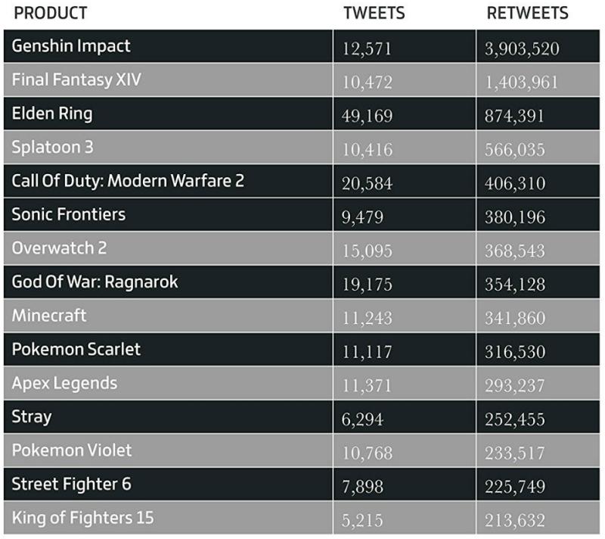Image resolution: width=605 pixels, height=539 pixels.
Task: Click the King of Fighters 15 cell
Action: point(82,518)
